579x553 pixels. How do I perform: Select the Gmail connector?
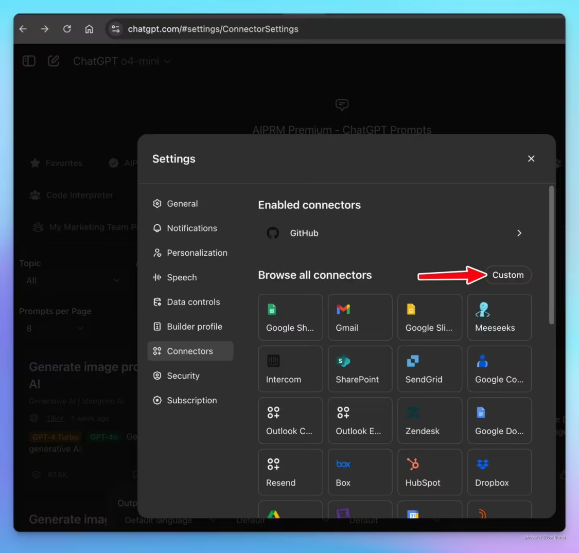[x=360, y=317]
